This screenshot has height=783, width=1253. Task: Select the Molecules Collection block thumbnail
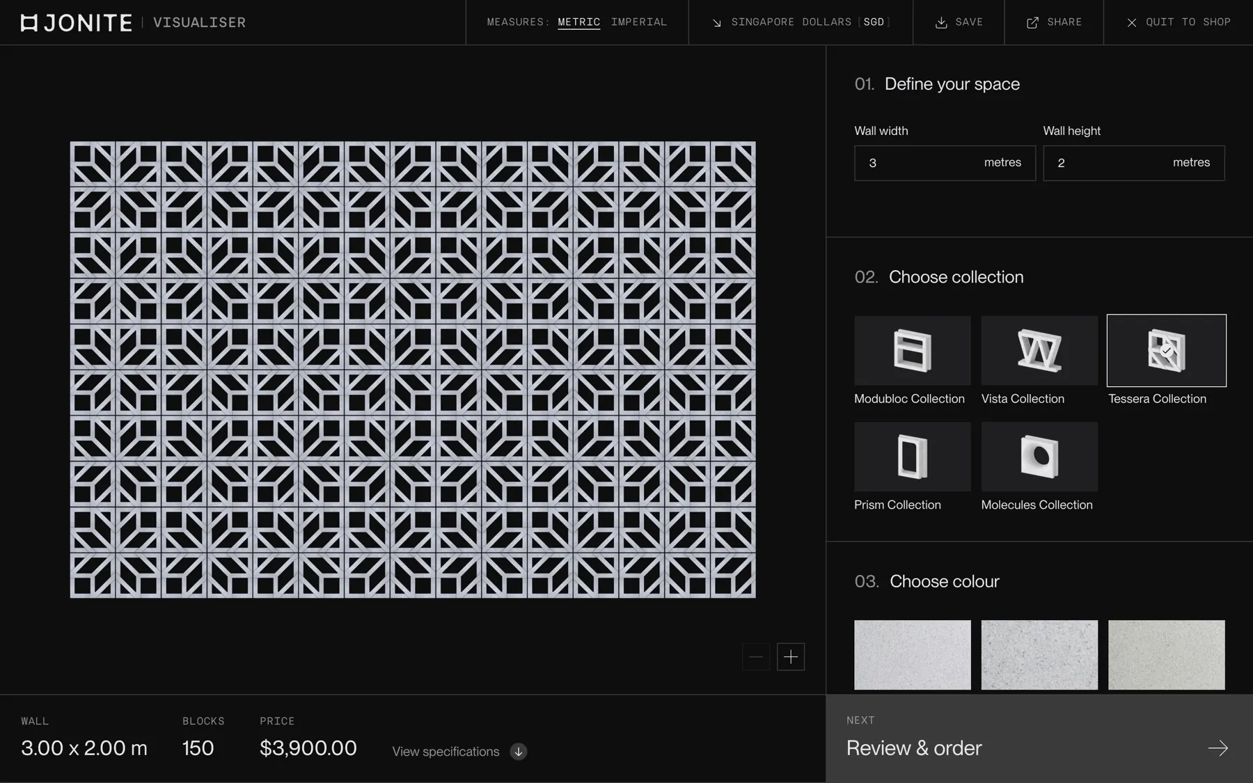[1039, 457]
